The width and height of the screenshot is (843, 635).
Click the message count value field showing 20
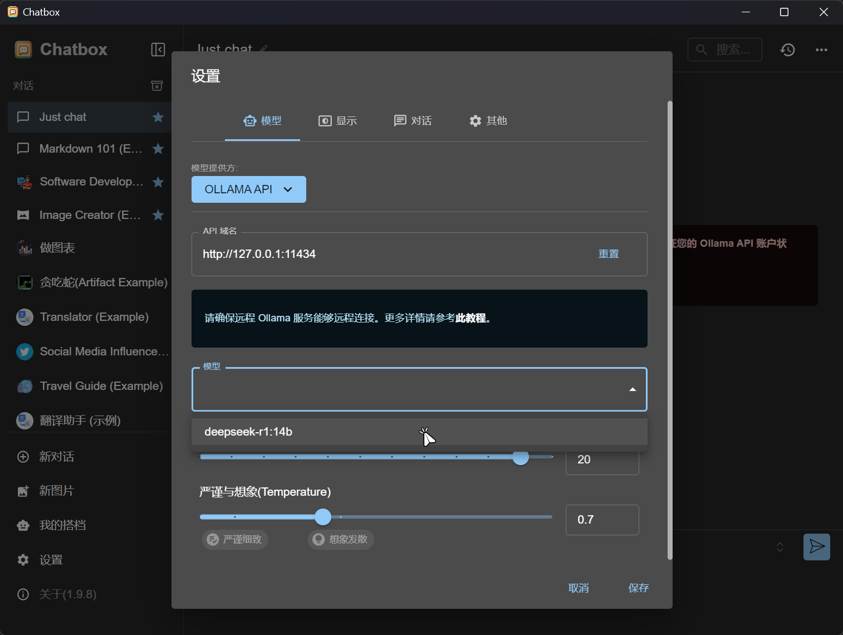[x=602, y=460]
